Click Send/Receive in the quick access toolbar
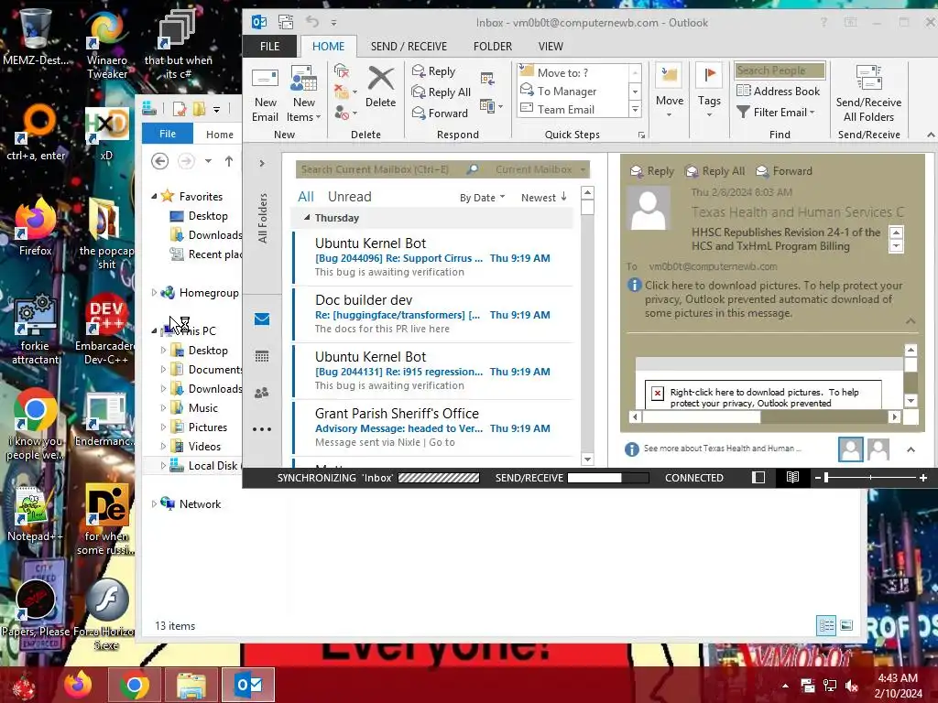Screen dimensions: 938x703 286,22
